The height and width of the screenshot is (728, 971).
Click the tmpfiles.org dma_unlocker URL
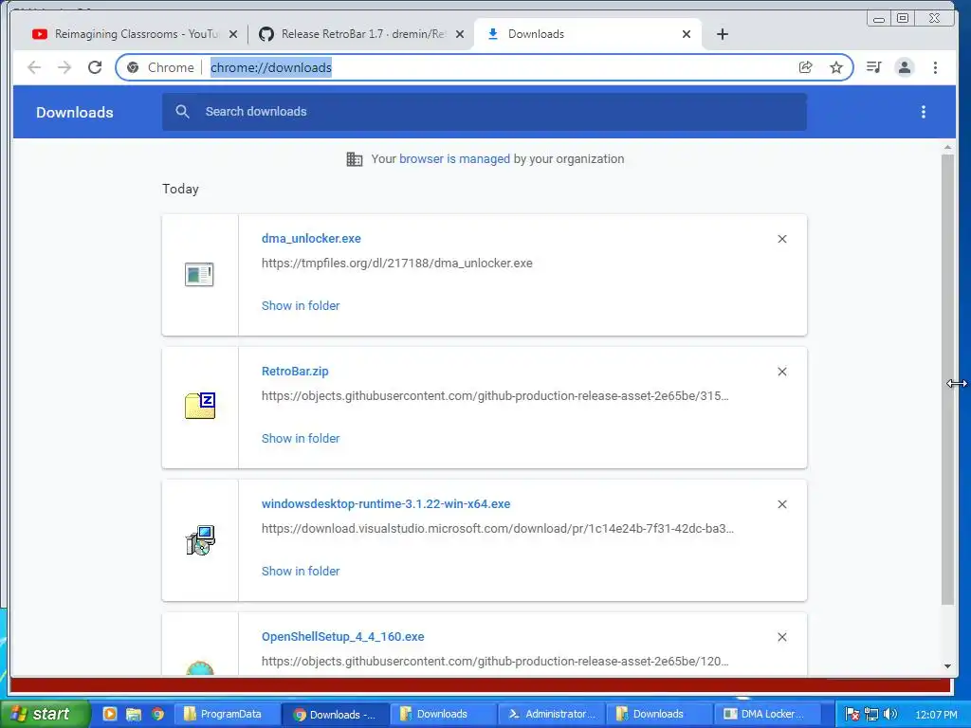(x=397, y=264)
